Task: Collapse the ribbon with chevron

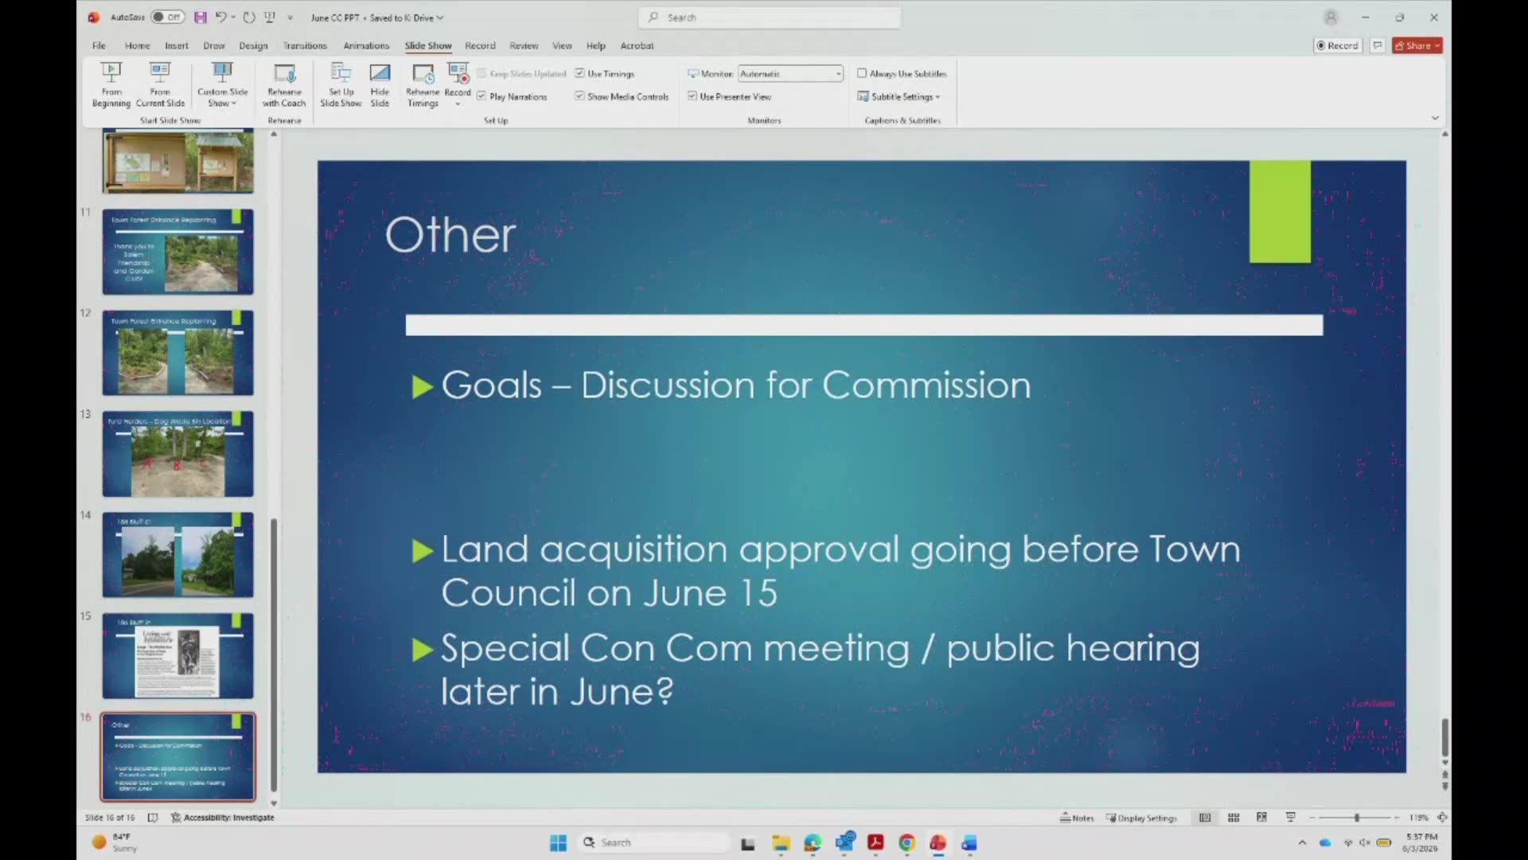Action: click(x=1435, y=118)
